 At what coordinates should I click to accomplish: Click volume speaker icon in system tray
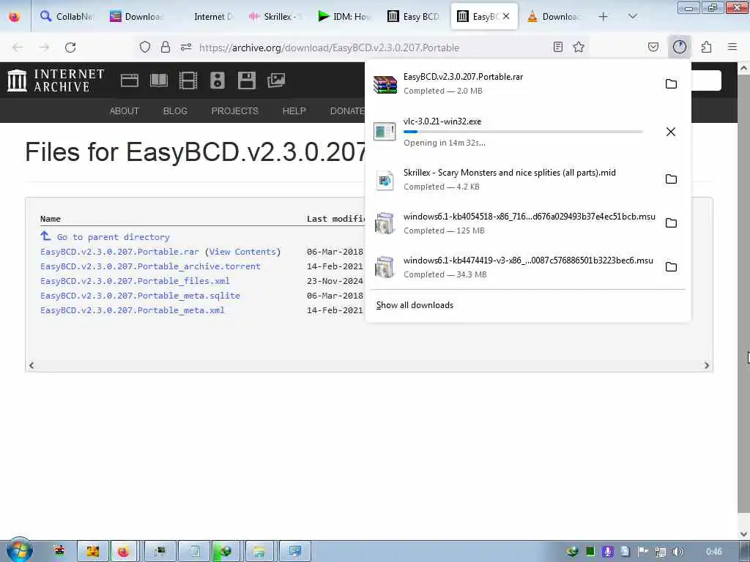point(677,552)
